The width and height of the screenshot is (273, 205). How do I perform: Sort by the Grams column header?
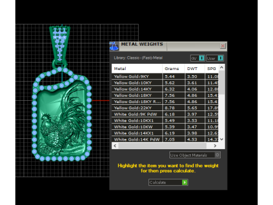tap(173, 68)
